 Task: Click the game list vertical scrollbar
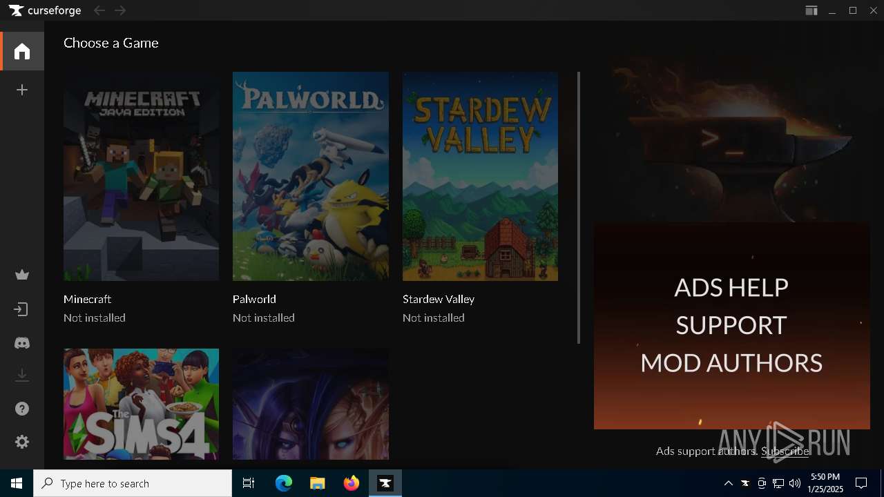point(579,207)
